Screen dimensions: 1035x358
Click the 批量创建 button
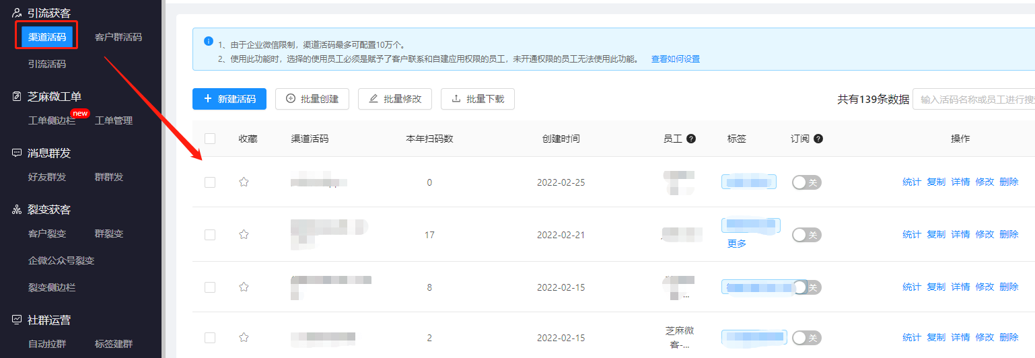click(312, 99)
